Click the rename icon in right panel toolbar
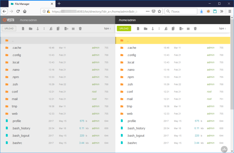Image resolution: width=234 pixels, height=153 pixels. (x=159, y=29)
